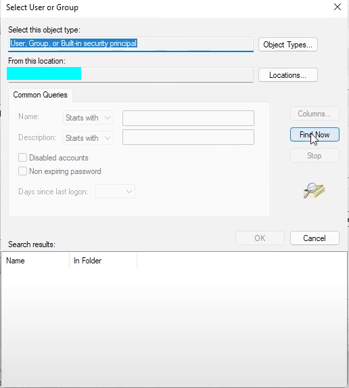Screen dimensions: 349x388
Task: Click Find Now to search
Action: [x=315, y=135]
